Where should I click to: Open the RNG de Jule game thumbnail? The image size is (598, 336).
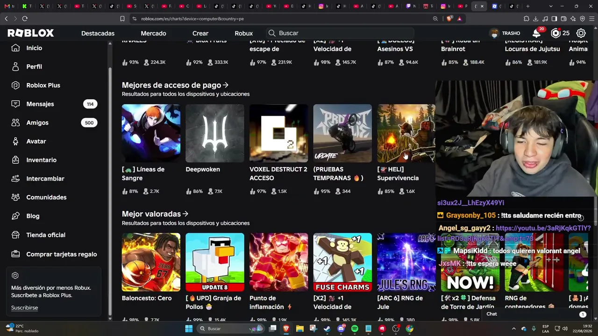point(406,262)
